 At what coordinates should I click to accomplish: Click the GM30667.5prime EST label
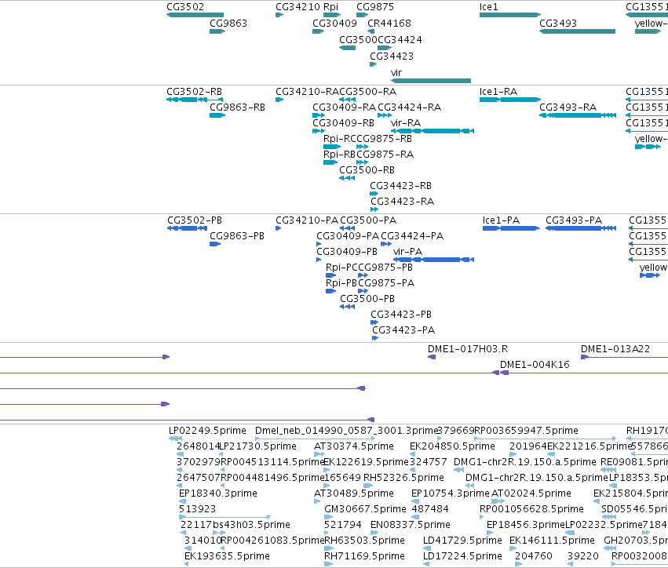pyautogui.click(x=366, y=510)
